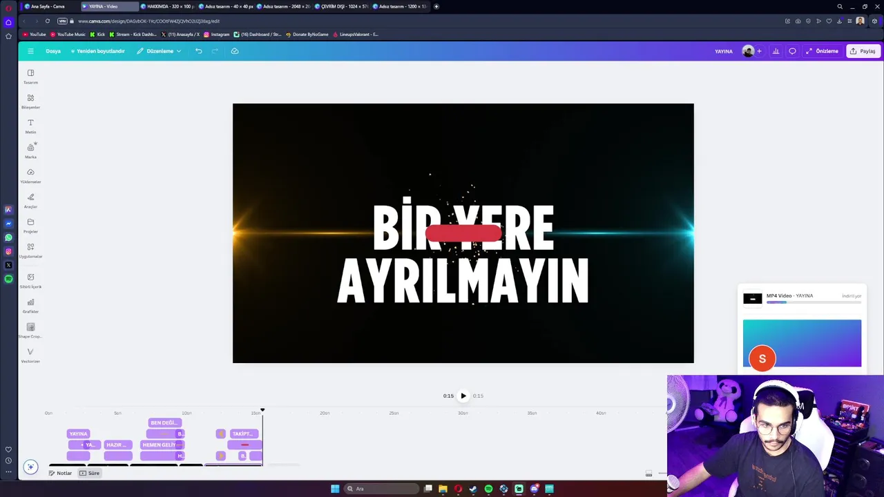Image resolution: width=884 pixels, height=497 pixels.
Task: Open the Tasarım panel in the sidebar
Action: click(x=30, y=77)
